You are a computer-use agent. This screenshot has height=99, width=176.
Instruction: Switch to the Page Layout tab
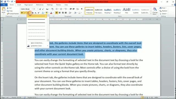tap(29, 5)
